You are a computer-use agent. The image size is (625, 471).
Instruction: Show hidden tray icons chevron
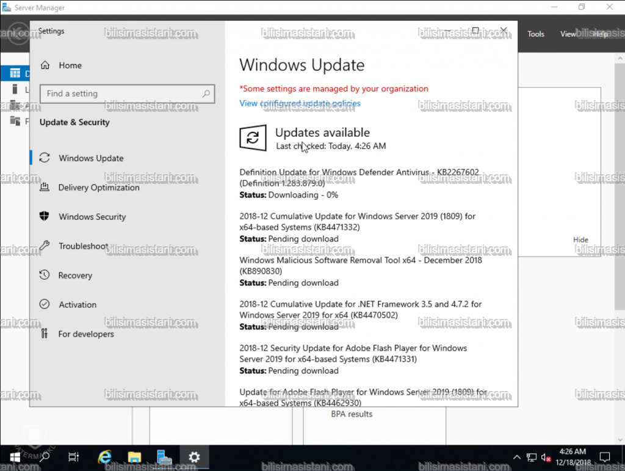point(516,458)
